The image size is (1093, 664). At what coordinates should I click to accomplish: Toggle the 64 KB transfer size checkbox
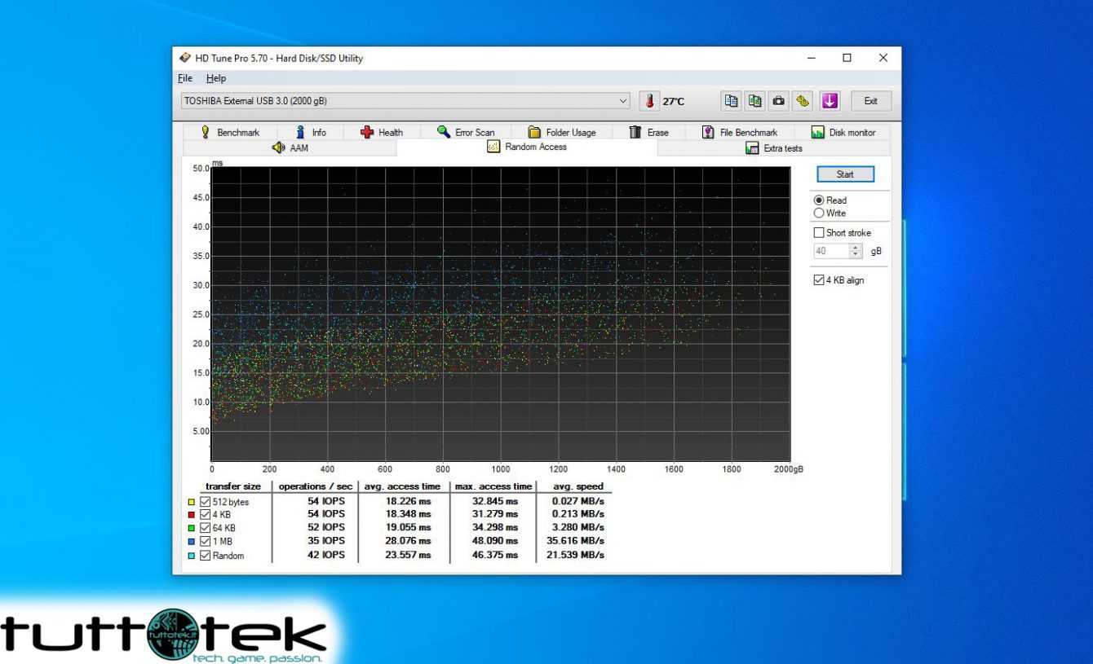(x=206, y=527)
